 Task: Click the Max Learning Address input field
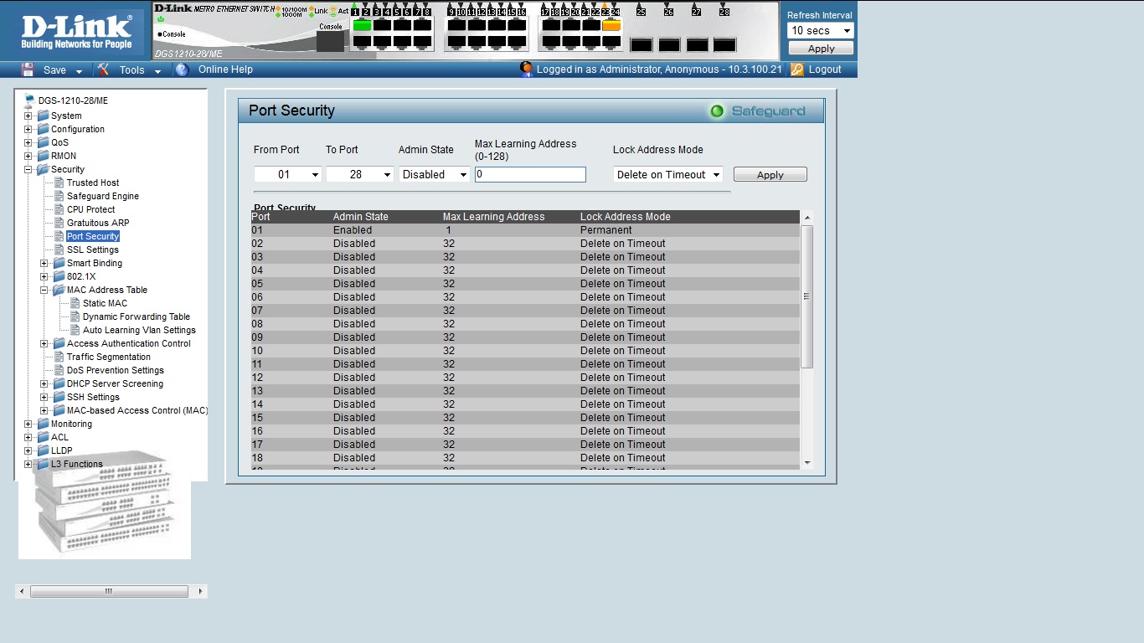click(x=530, y=174)
